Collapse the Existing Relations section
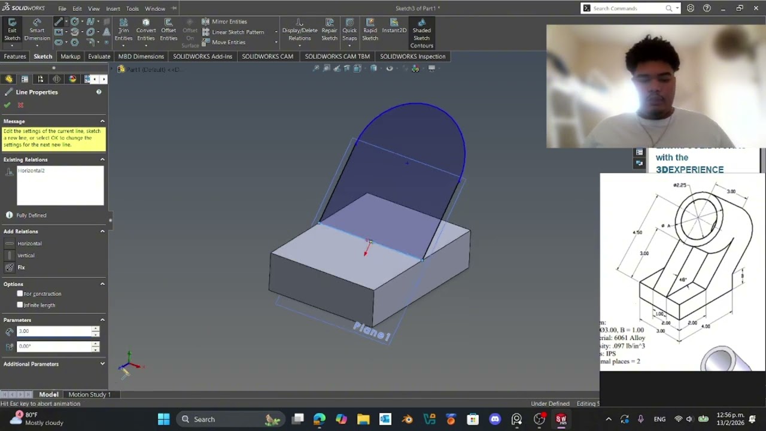 102,160
